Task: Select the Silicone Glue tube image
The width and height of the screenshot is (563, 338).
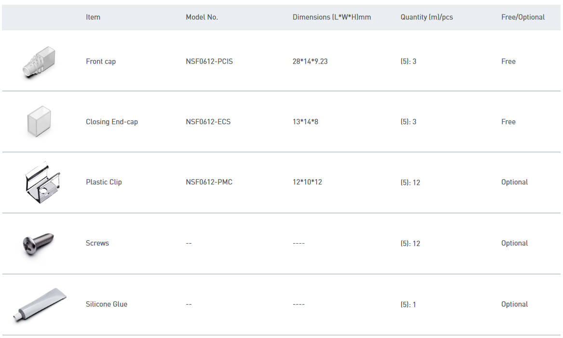Action: pos(40,305)
